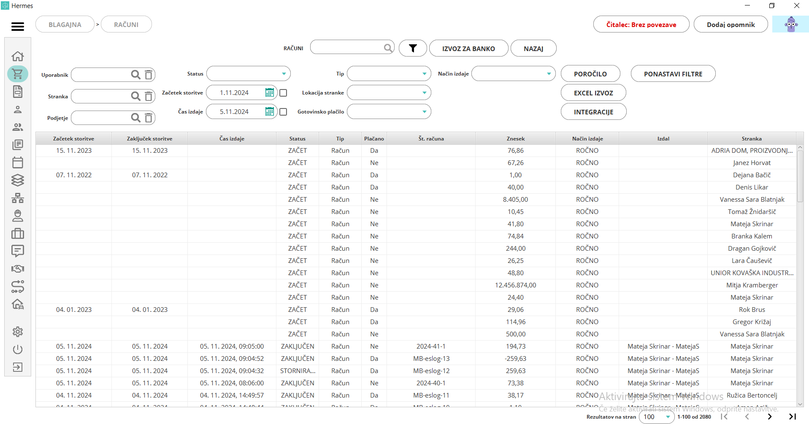Viewport: 809px width, 433px height.
Task: Expand the Tip dropdown
Action: tap(389, 73)
